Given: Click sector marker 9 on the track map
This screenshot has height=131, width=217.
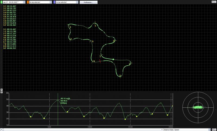Looking at the screenshot, I should pos(94,61).
